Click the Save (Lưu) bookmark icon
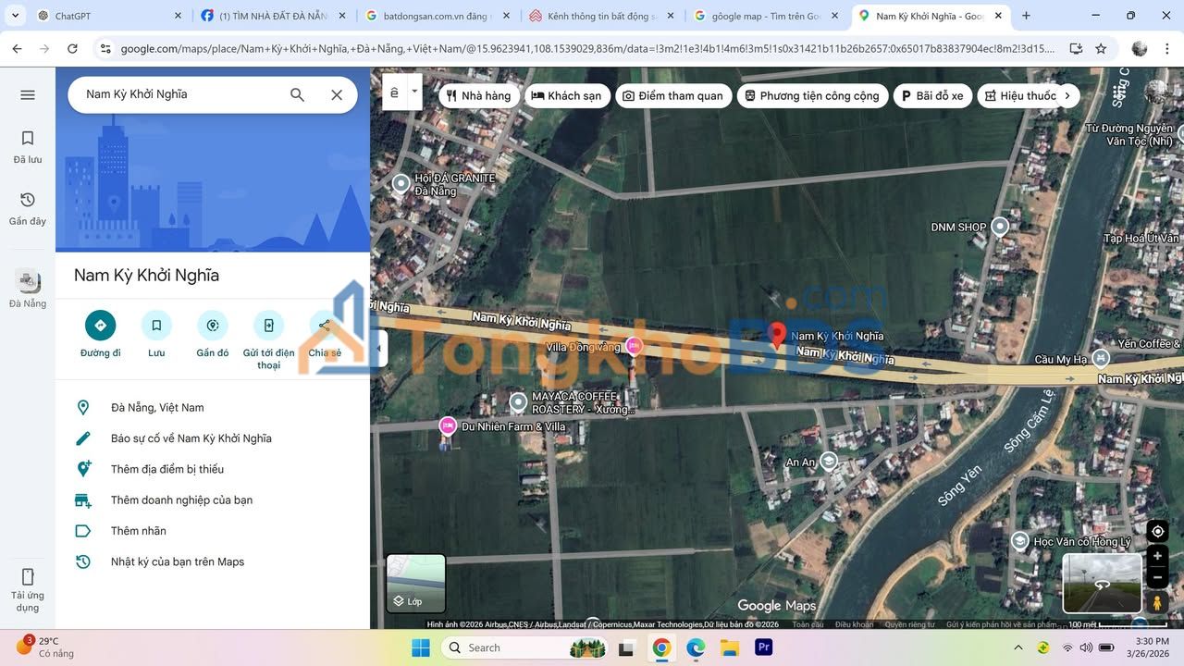Viewport: 1184px width, 666px height. point(156,325)
